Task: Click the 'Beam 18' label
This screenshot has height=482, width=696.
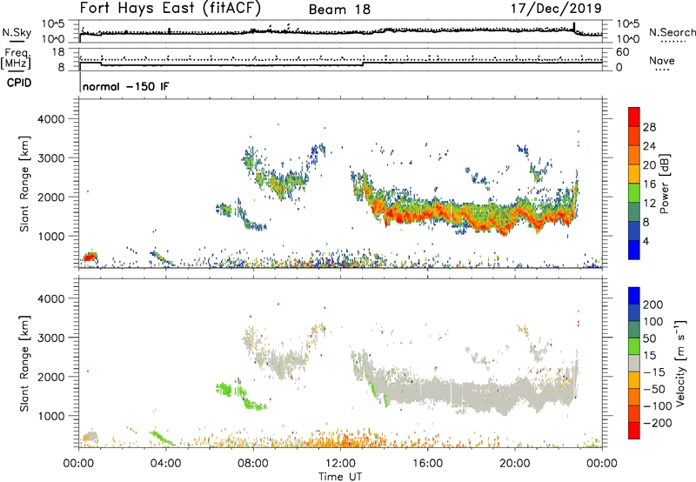Action: (339, 10)
